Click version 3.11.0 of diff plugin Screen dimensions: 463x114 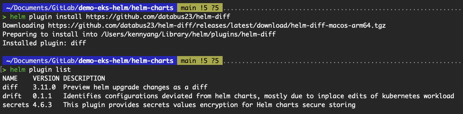(44, 87)
